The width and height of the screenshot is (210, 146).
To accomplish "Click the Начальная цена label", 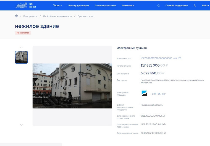I will [124, 66].
